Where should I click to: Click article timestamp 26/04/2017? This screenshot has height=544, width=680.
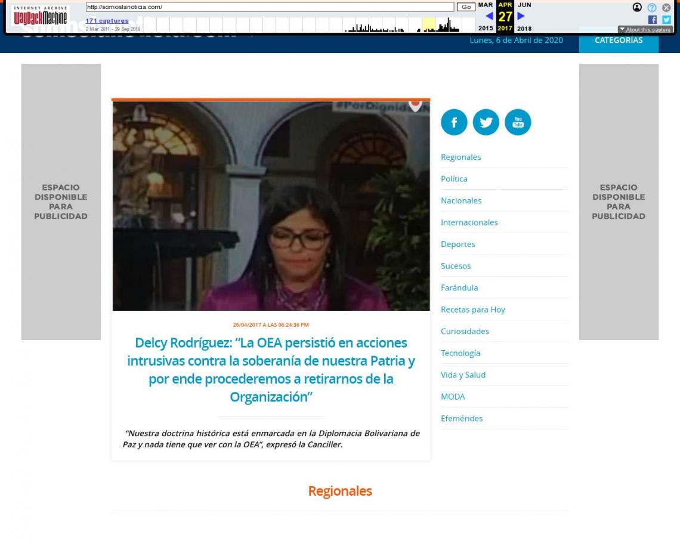point(271,324)
